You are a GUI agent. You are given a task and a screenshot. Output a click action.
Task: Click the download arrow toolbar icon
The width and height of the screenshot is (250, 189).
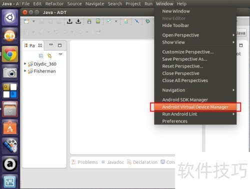coord(78,21)
